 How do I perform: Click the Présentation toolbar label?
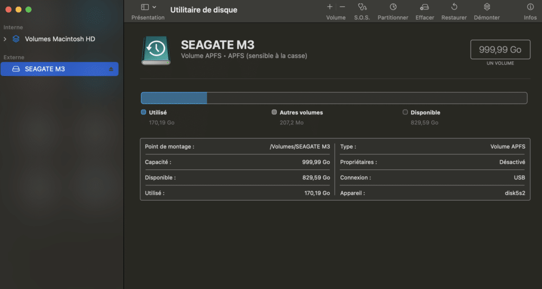tap(148, 17)
